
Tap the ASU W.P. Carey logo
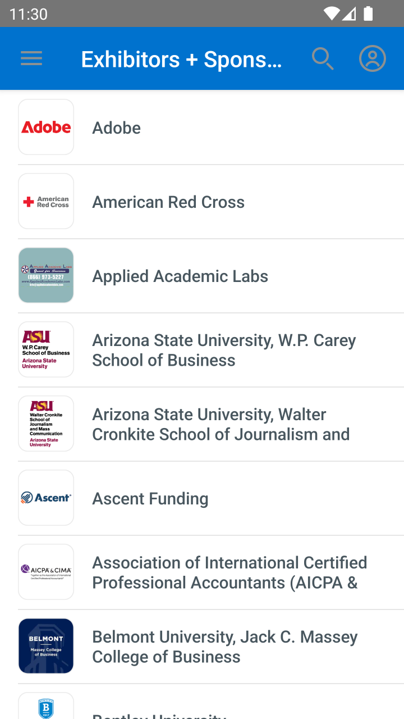[46, 349]
